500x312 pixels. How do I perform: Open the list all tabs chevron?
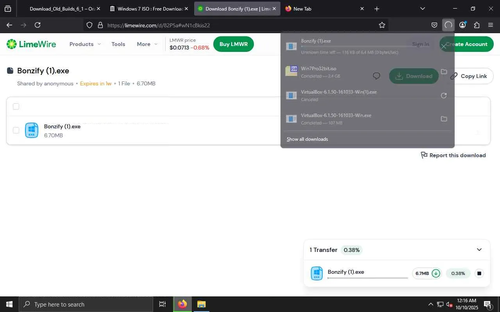coord(423,9)
